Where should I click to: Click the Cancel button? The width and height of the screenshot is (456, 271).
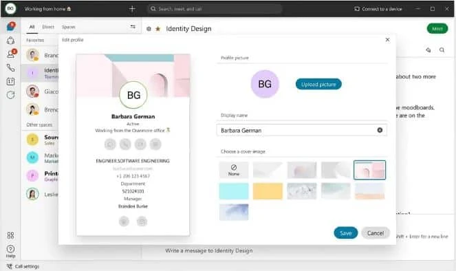(x=376, y=233)
